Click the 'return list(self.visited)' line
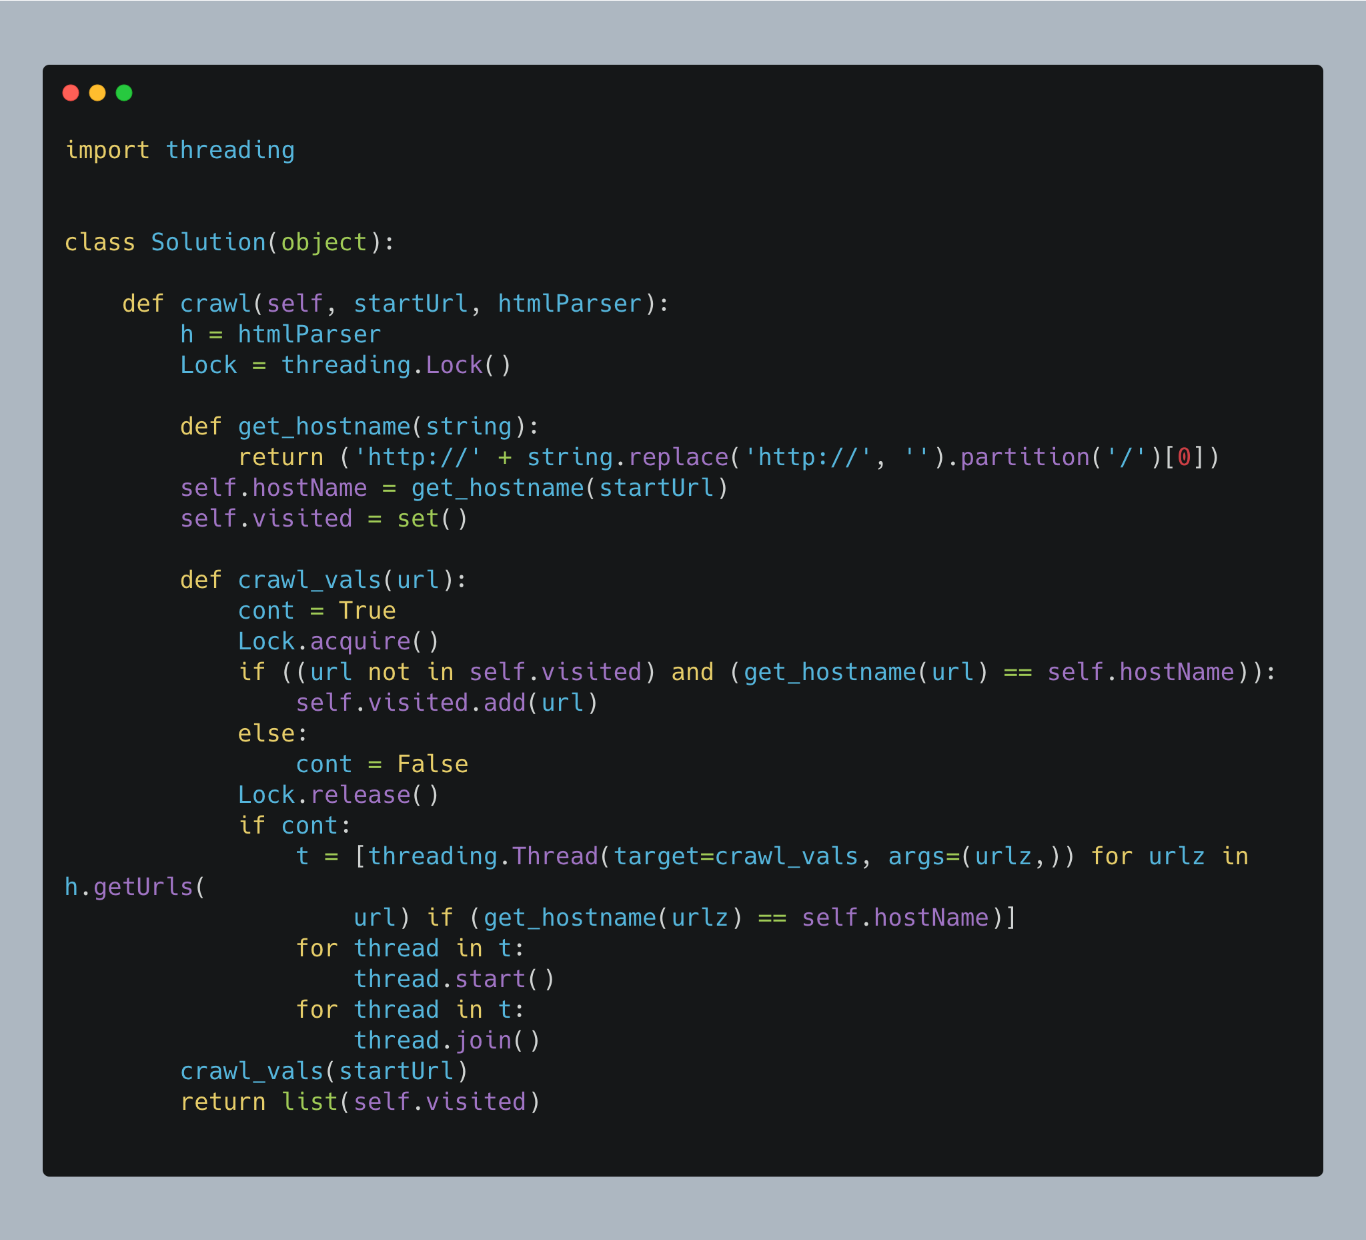The width and height of the screenshot is (1366, 1240). pos(360,1102)
